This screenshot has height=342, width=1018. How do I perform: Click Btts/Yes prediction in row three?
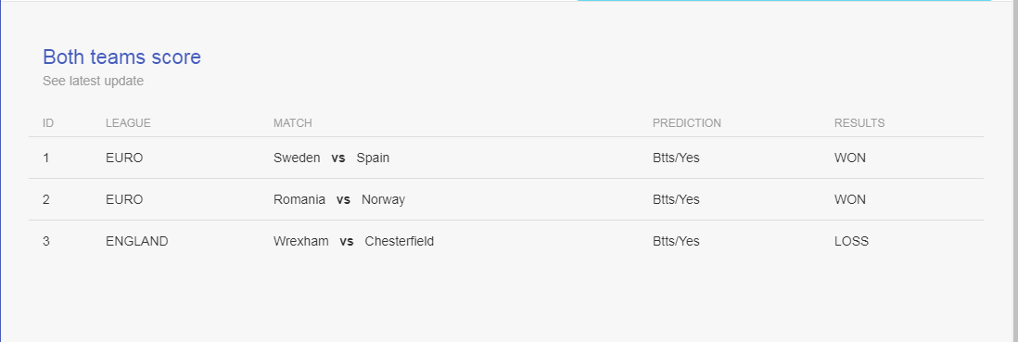point(676,241)
